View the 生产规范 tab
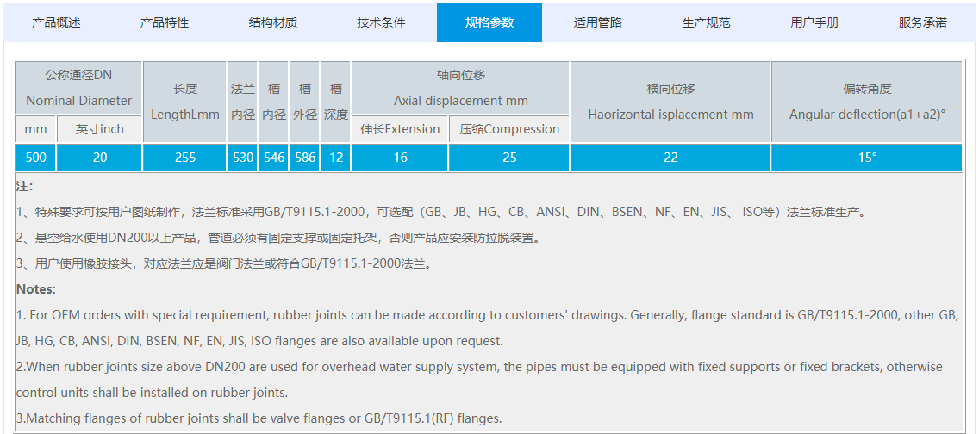The width and height of the screenshot is (979, 434). click(x=706, y=22)
